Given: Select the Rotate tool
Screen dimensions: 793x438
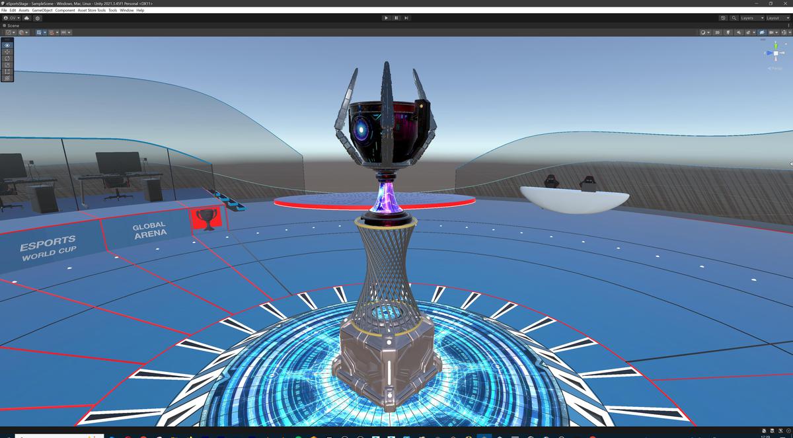Looking at the screenshot, I should 6,58.
